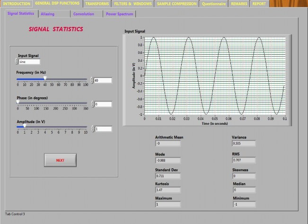Click the Input Signal increment/decrement arrows

click(x=17, y=61)
